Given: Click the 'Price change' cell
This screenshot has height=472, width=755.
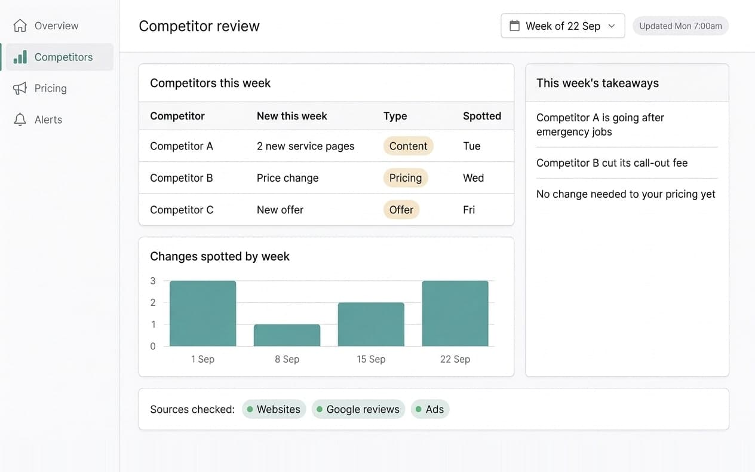Looking at the screenshot, I should pyautogui.click(x=288, y=178).
